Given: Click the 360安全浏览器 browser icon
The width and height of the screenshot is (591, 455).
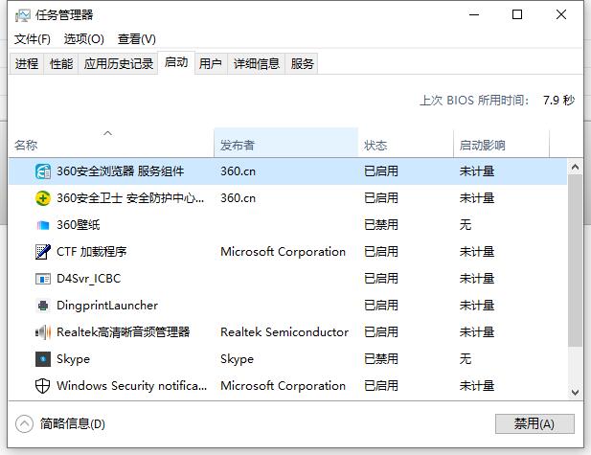Looking at the screenshot, I should point(42,171).
